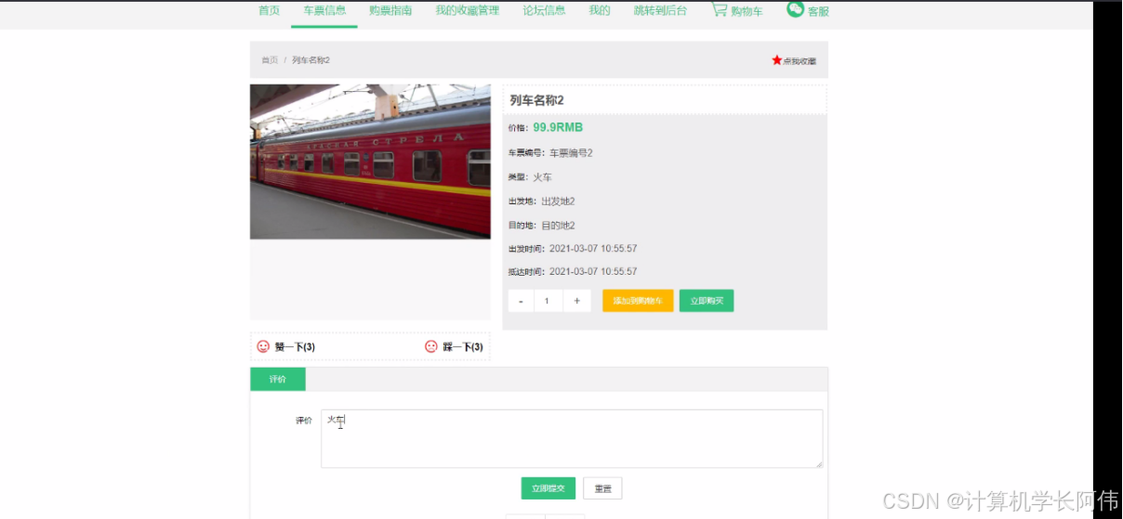Click the 点我收藏 link text
Screen dimensions: 1123x519
(799, 61)
